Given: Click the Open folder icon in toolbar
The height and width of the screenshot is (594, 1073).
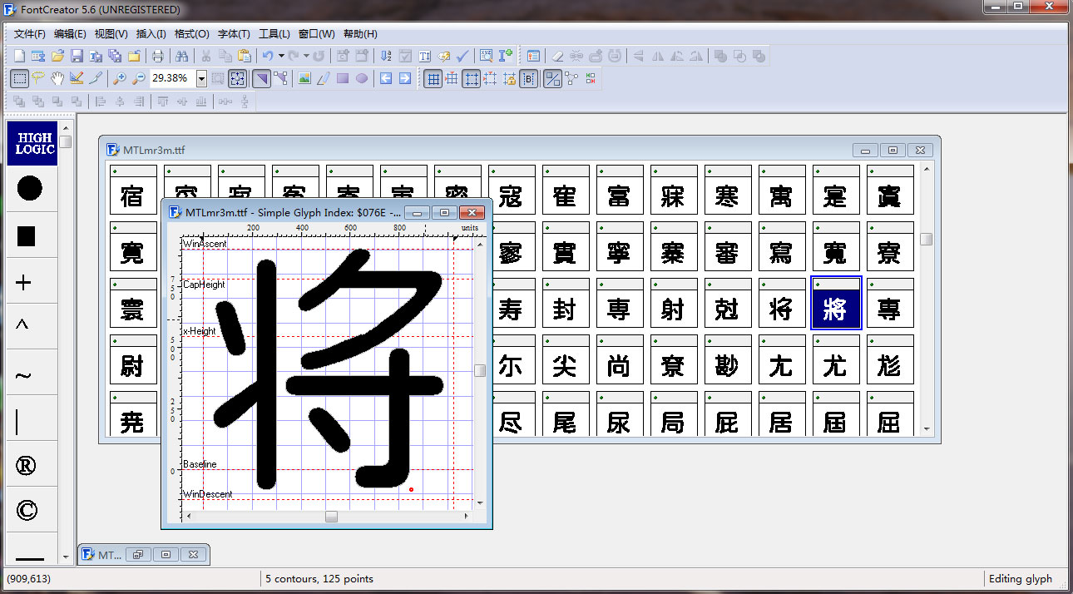Looking at the screenshot, I should (57, 56).
